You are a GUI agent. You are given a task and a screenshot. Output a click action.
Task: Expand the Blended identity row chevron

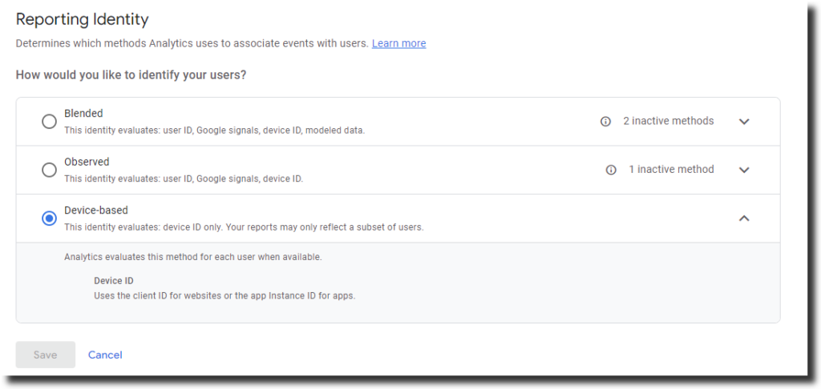tap(744, 122)
